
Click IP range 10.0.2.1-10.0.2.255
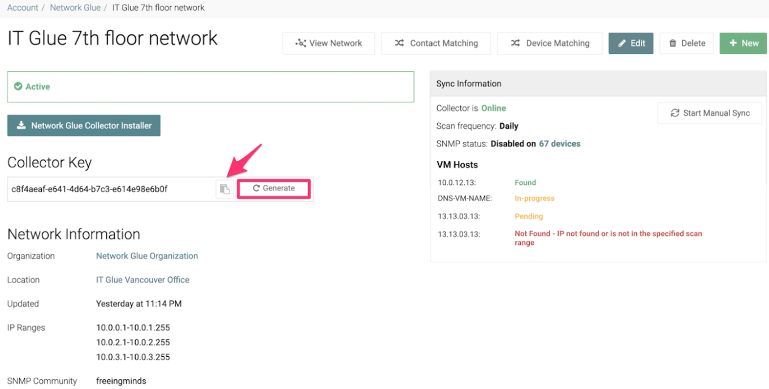(x=133, y=342)
